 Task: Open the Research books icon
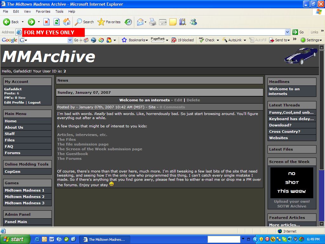pyautogui.click(x=182, y=22)
